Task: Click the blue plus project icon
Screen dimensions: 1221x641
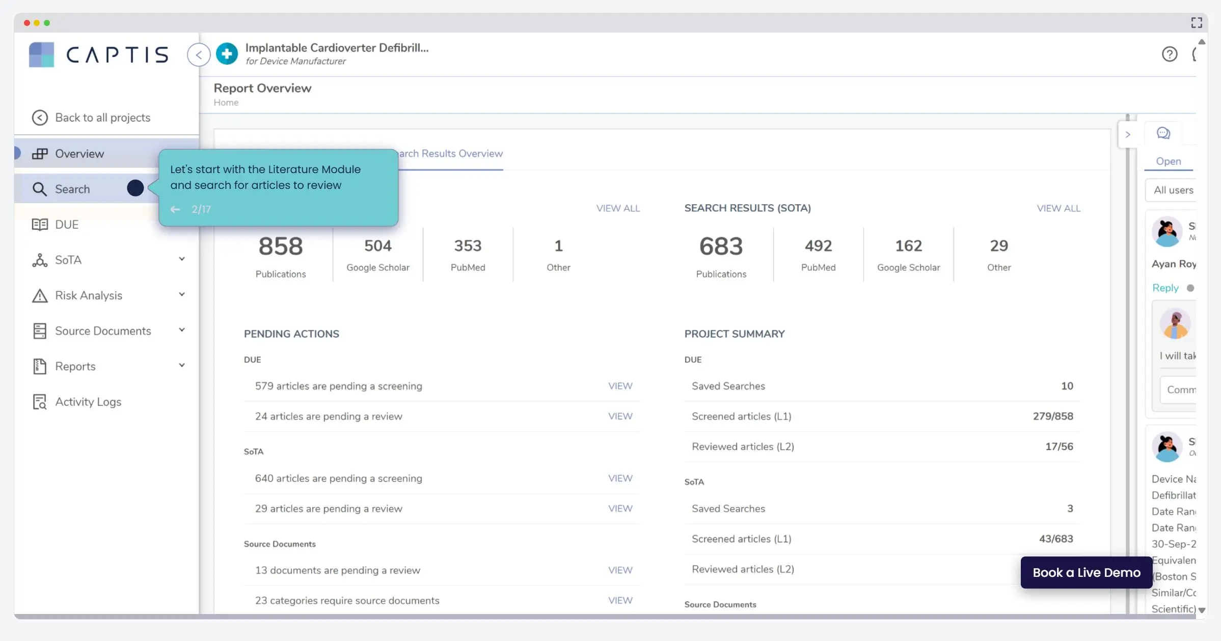Action: [227, 54]
